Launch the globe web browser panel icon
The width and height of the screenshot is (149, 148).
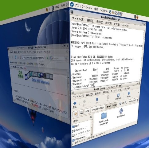coord(110,12)
